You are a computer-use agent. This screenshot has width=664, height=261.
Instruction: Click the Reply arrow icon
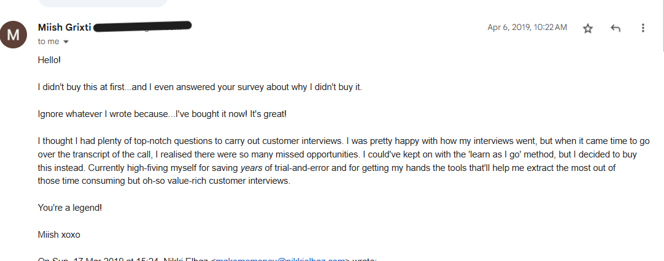click(x=616, y=28)
